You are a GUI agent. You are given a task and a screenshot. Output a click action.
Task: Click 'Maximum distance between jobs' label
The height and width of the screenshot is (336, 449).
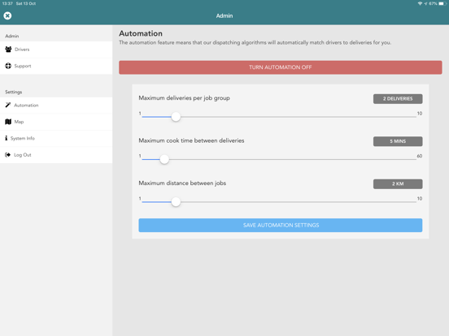point(182,183)
